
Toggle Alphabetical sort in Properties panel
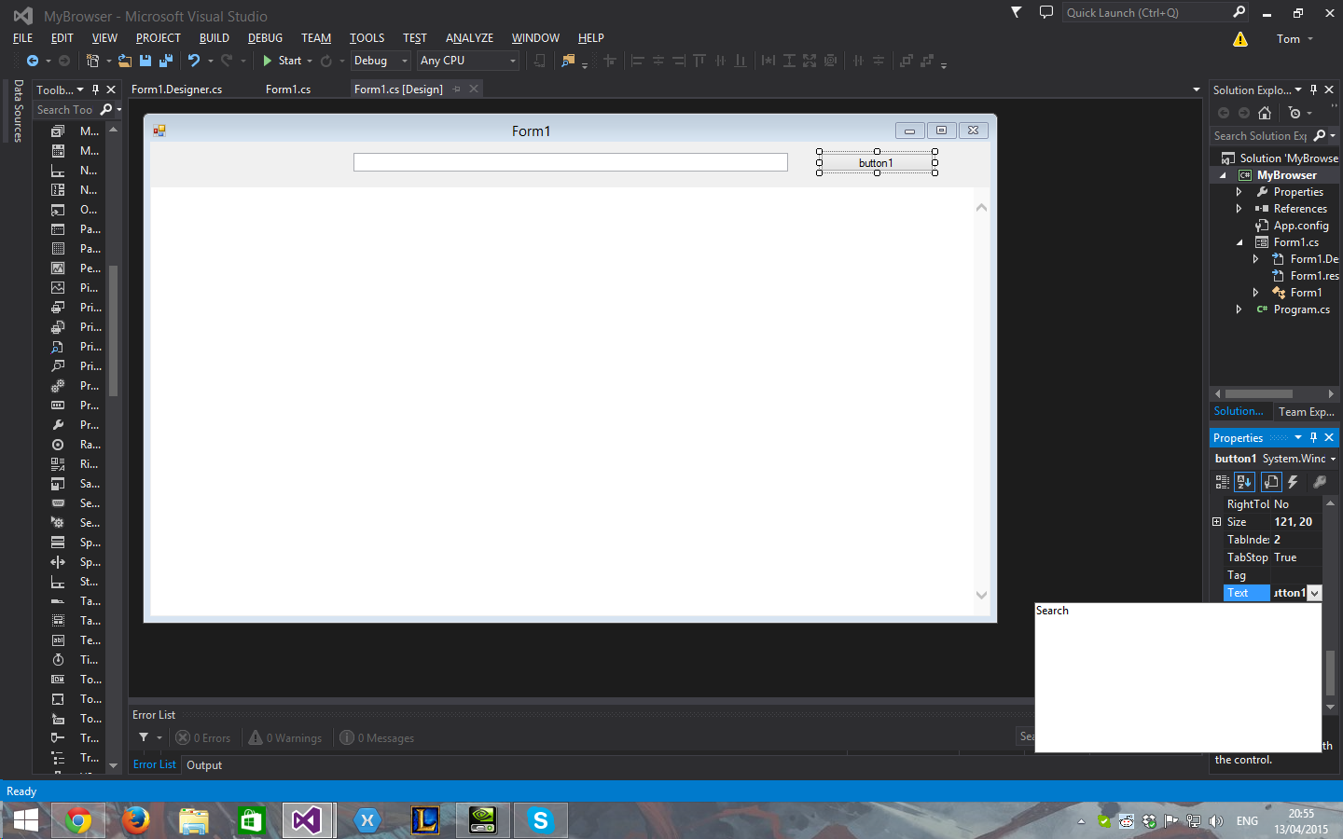tap(1244, 482)
